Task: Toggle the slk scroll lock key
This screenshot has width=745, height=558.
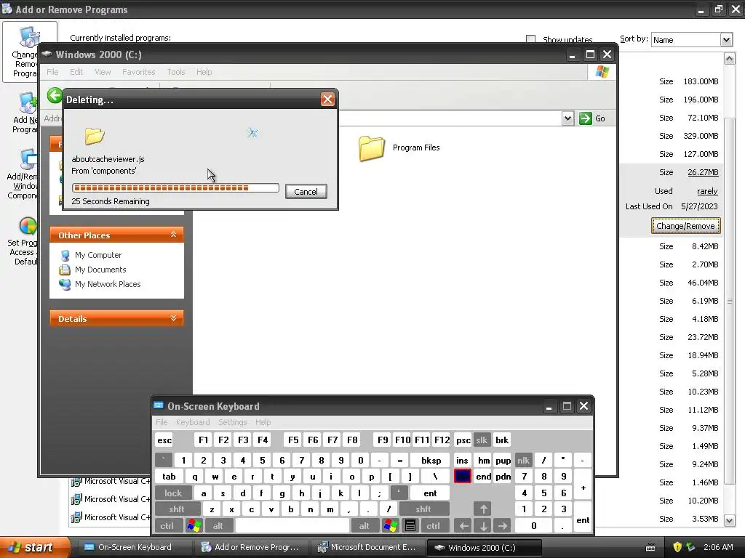Action: pyautogui.click(x=482, y=440)
